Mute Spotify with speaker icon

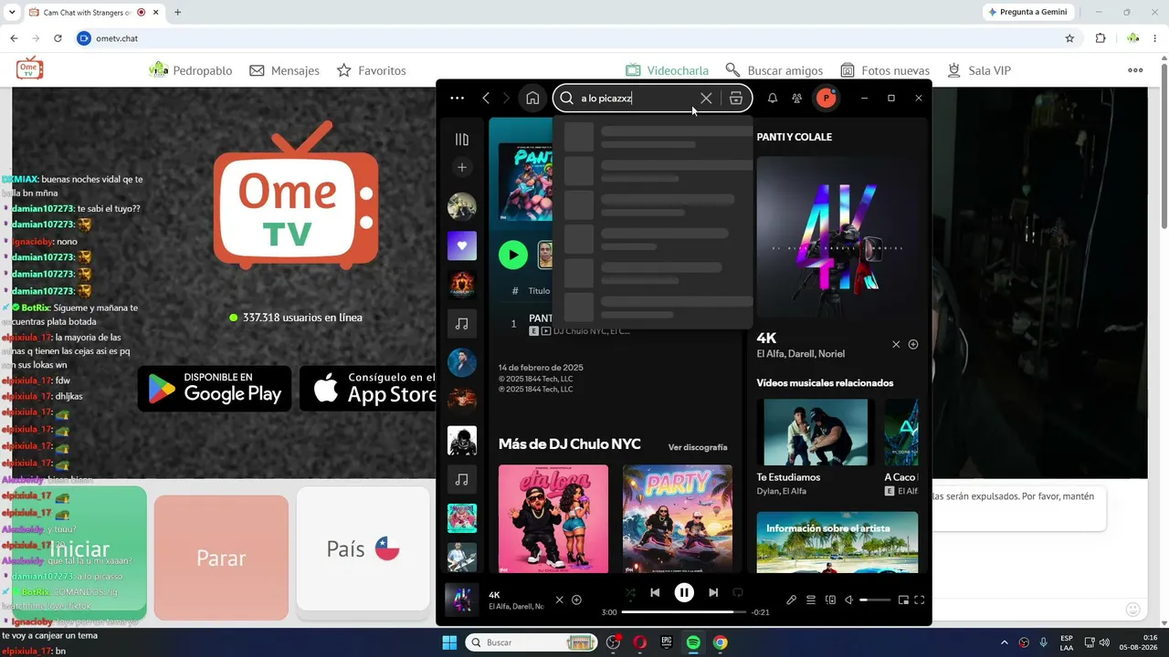[x=849, y=600]
